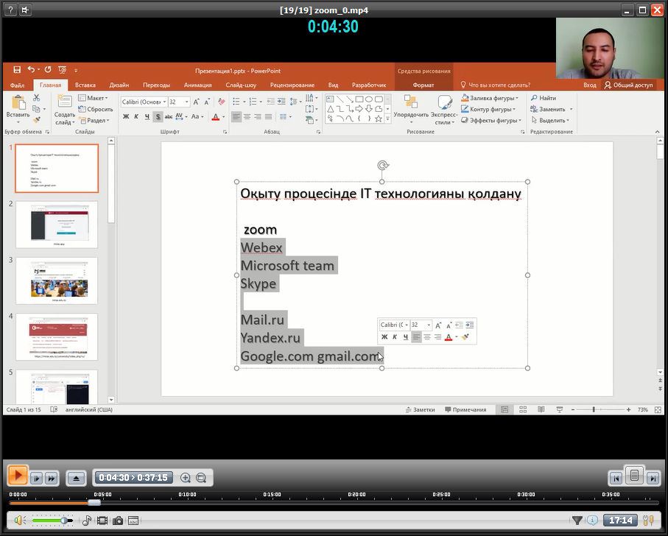Open the Слайд-шоу ribbon tab
668x536 pixels.
pos(241,85)
